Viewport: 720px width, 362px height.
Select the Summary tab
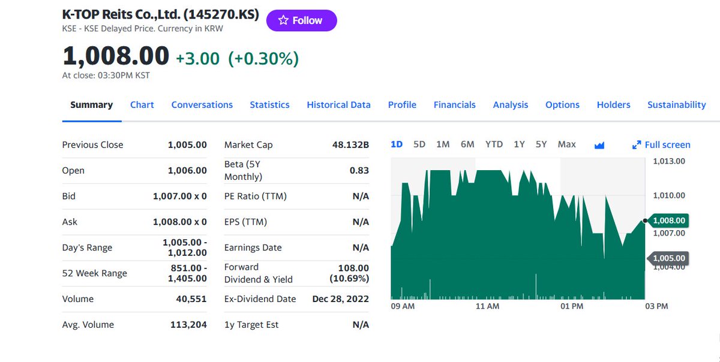[91, 105]
